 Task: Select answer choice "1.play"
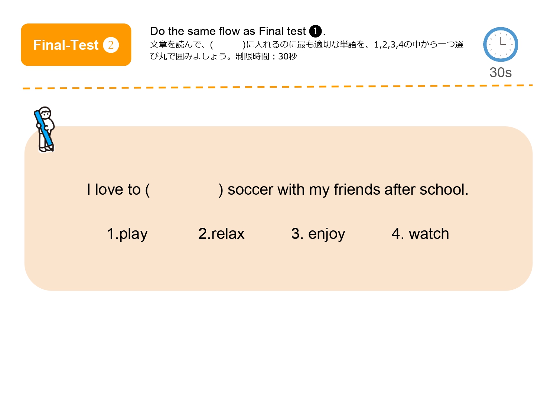tap(127, 234)
